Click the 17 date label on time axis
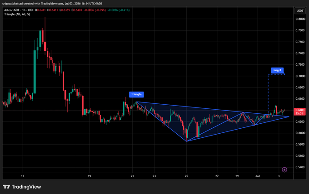 tap(23, 176)
